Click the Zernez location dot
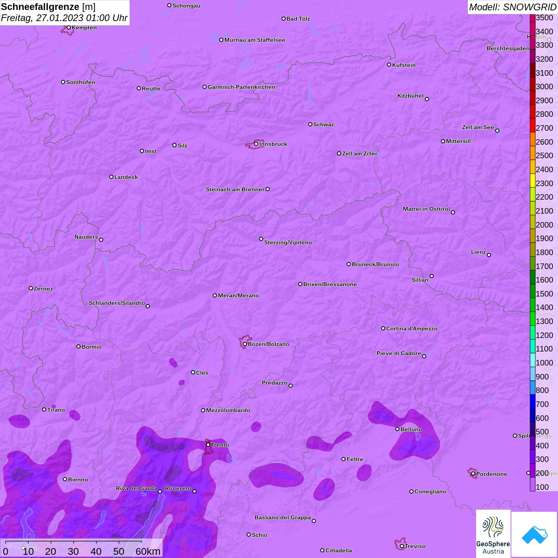The width and height of the screenshot is (558, 558). pyautogui.click(x=31, y=288)
